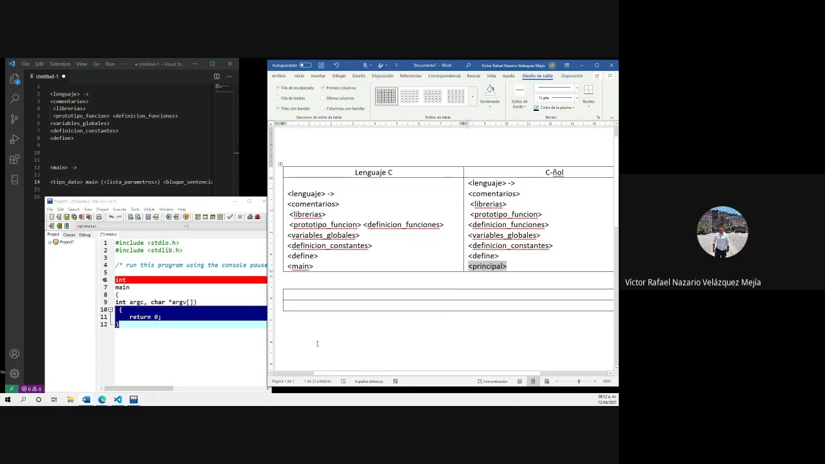Select the main.c editor tab in Dev-C++

click(108, 235)
